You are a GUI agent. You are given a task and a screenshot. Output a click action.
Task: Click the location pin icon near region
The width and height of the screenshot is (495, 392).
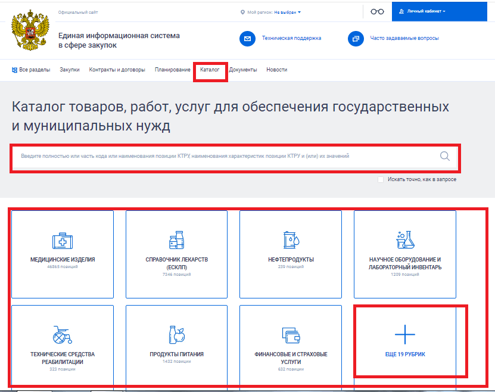coord(242,13)
